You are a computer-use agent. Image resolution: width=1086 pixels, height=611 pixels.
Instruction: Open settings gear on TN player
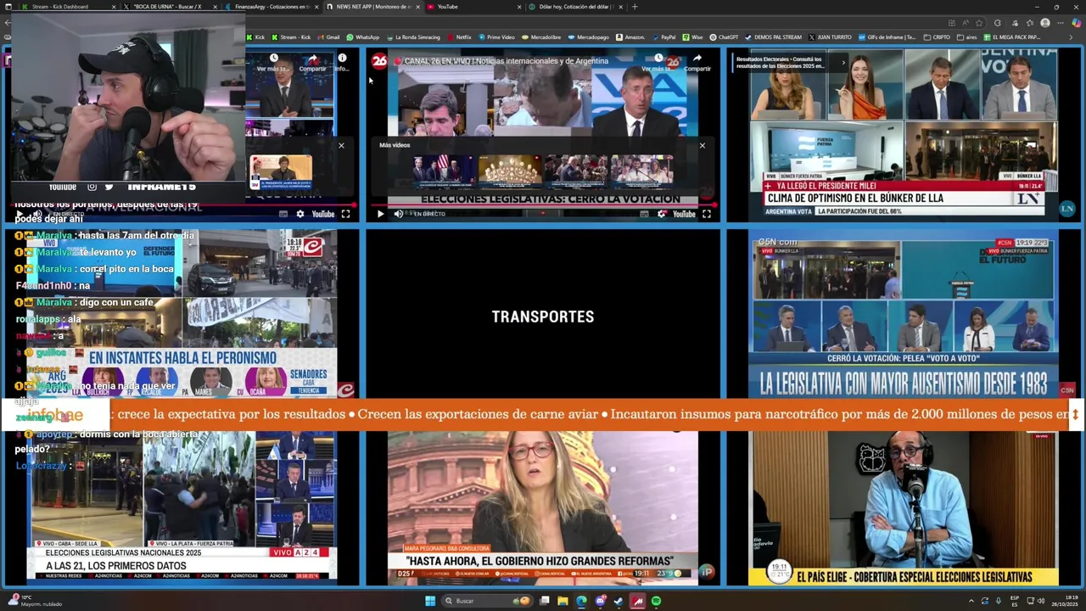300,214
